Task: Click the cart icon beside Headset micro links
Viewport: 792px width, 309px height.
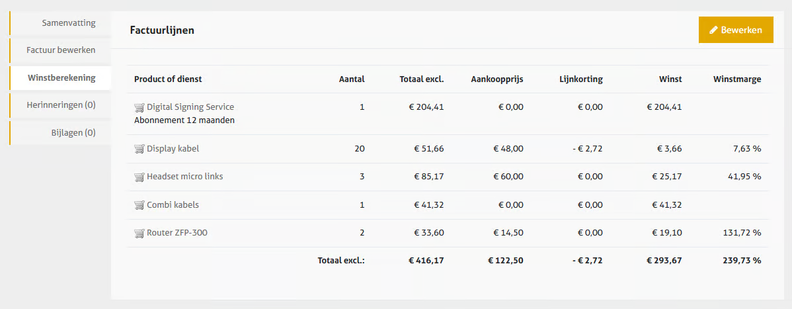Action: pyautogui.click(x=139, y=177)
